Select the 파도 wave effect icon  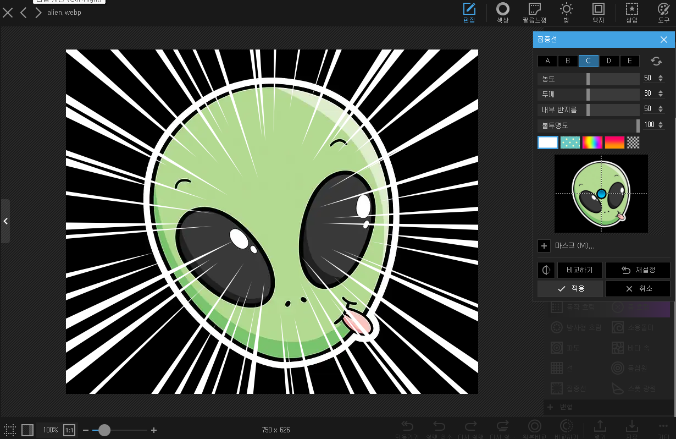pos(557,348)
